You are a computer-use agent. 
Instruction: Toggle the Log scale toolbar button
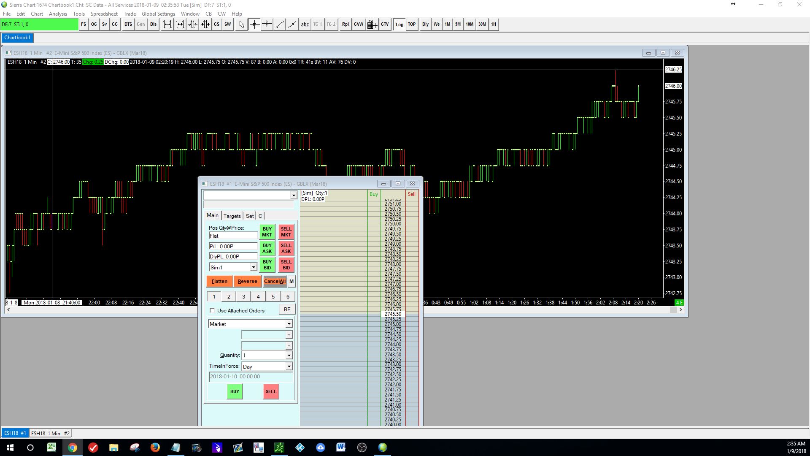pos(399,24)
